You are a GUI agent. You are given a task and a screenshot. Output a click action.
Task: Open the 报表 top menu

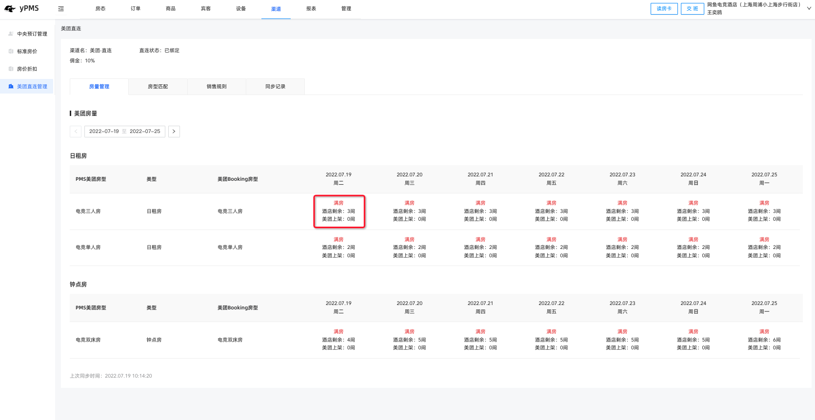point(311,9)
